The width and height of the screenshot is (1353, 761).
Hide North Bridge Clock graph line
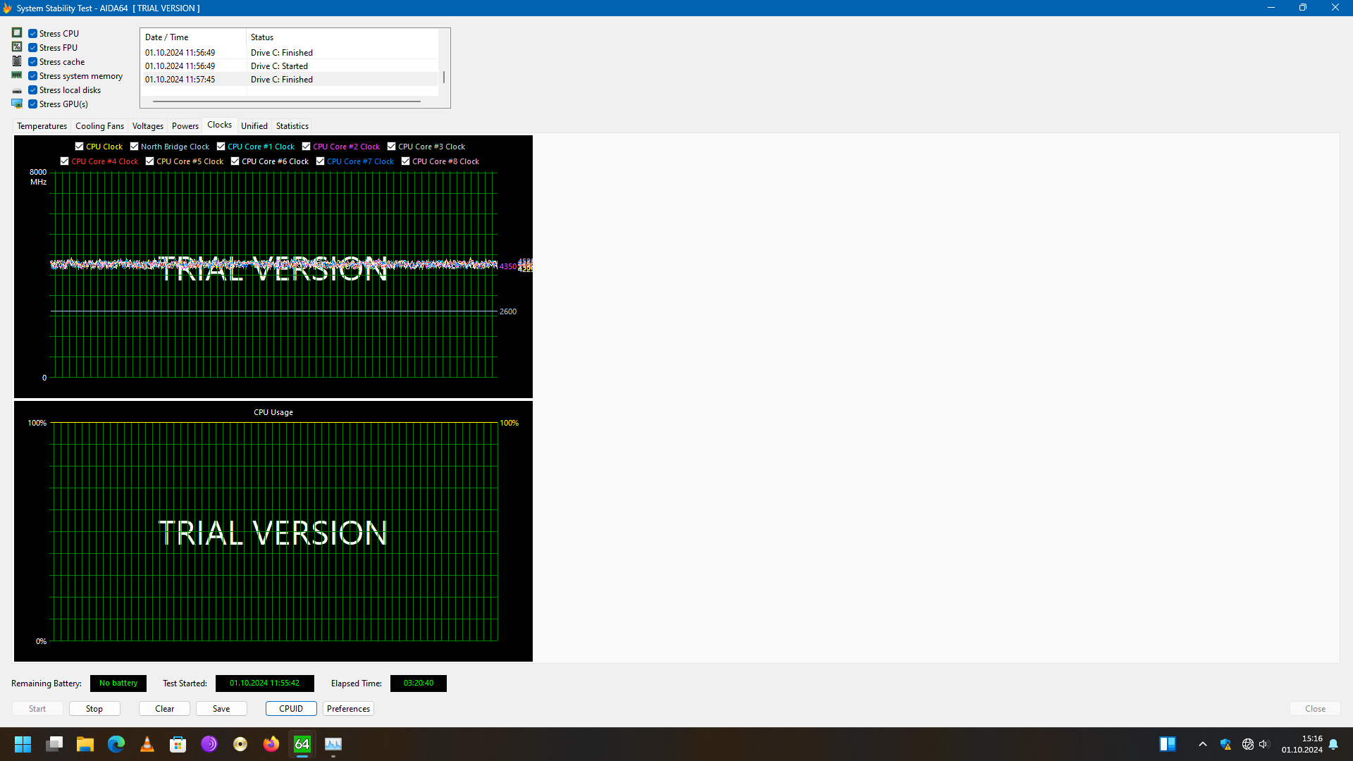[x=134, y=147]
